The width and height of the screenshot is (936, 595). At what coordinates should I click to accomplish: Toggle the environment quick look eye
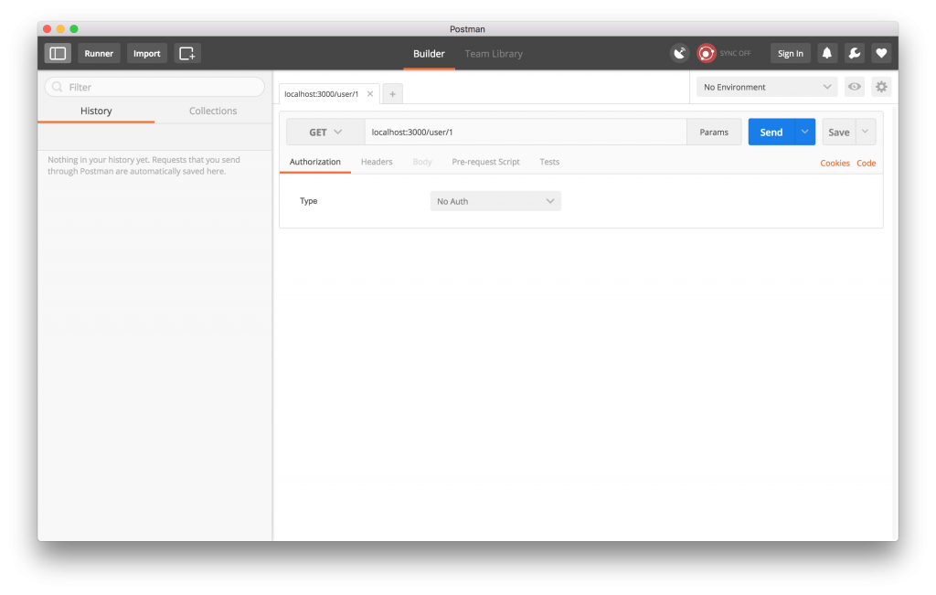coord(854,87)
